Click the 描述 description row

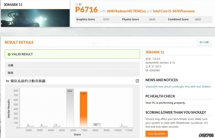pos(73,73)
